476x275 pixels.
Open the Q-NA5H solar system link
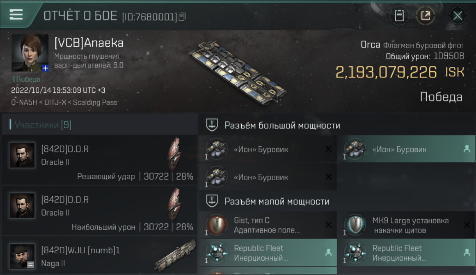pos(25,102)
